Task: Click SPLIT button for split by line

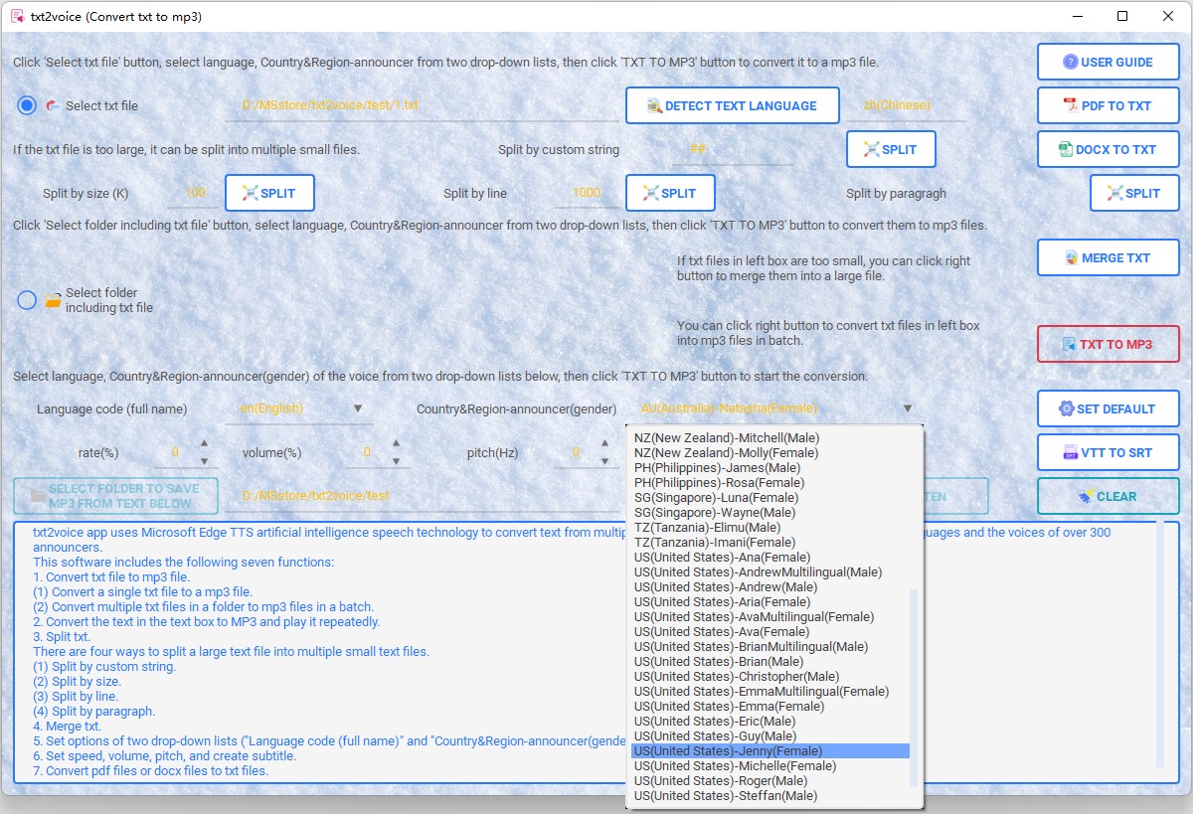Action: coord(670,193)
